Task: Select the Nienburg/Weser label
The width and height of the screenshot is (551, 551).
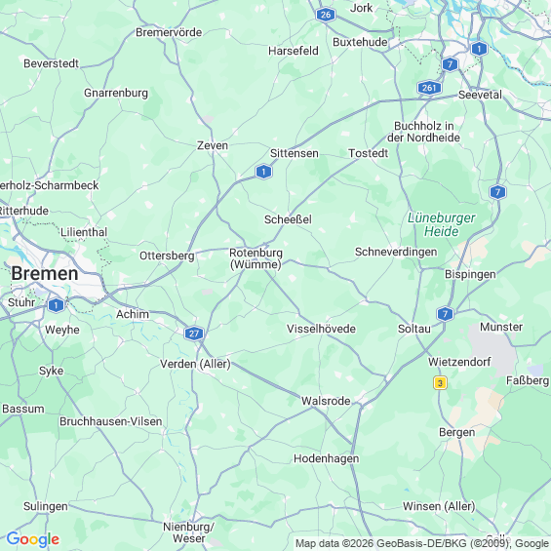Action: tap(188, 532)
